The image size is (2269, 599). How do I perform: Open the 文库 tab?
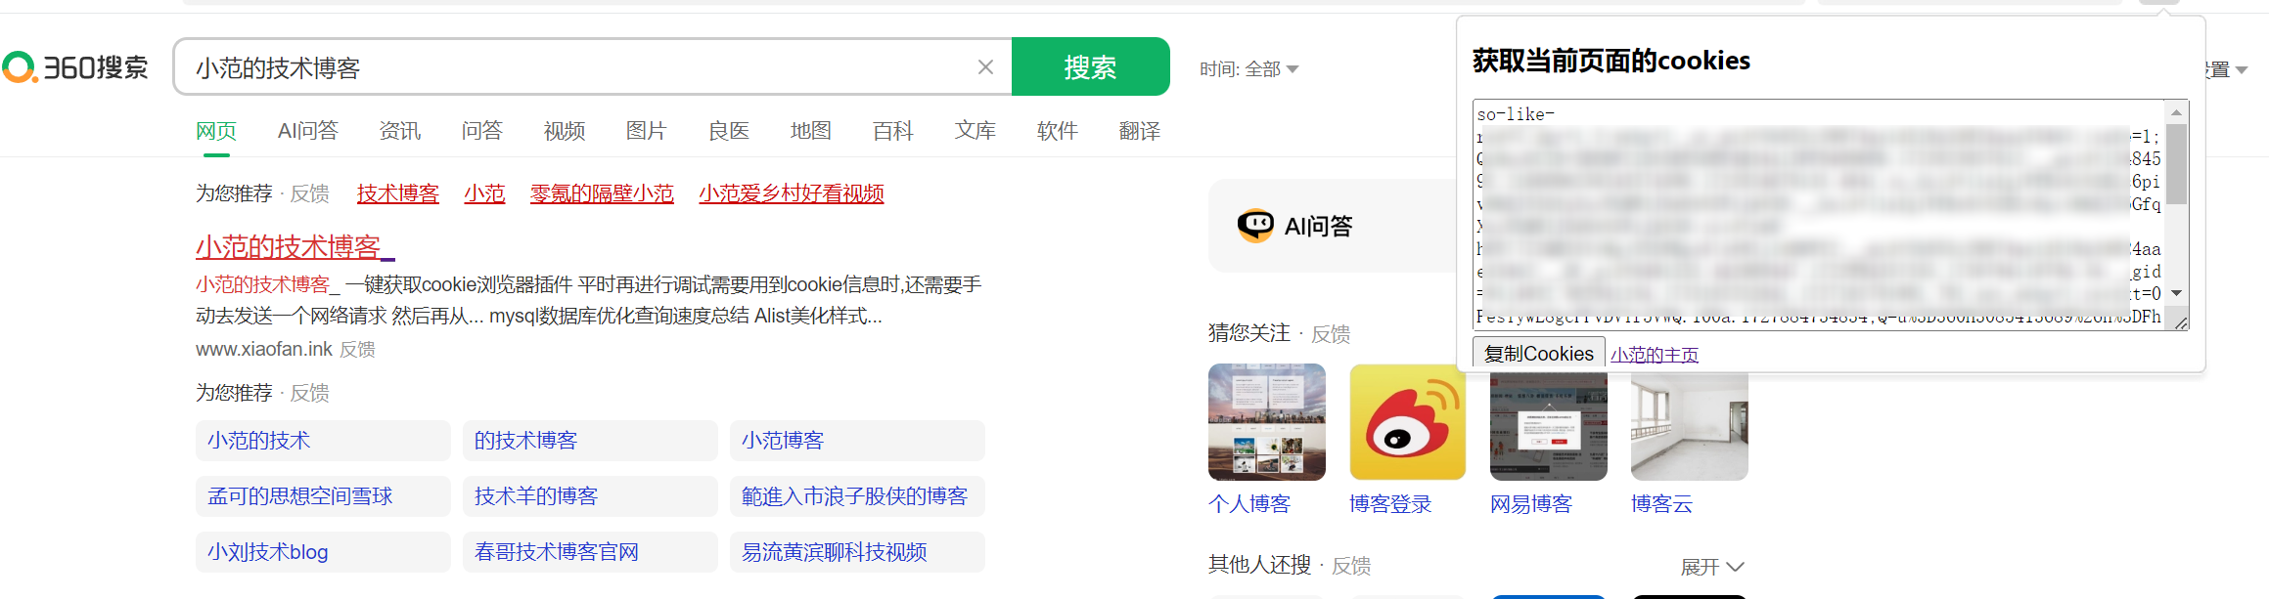coord(976,131)
